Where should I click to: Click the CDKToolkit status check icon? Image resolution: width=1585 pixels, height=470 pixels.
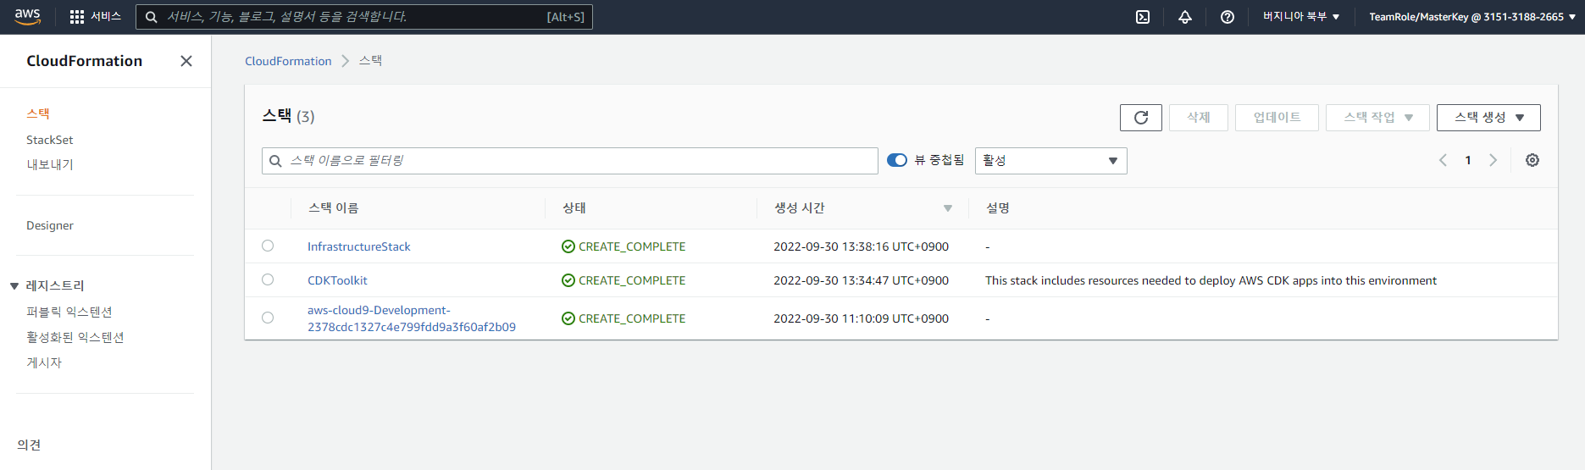pyautogui.click(x=568, y=280)
